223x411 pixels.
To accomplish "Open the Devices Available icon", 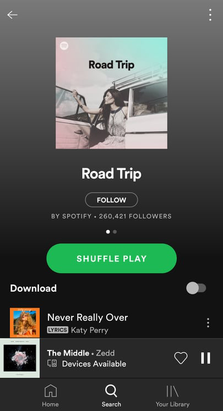I will click(x=52, y=364).
